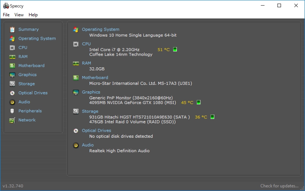Select Motherboard in the sidebar
The height and width of the screenshot is (191, 305).
pyautogui.click(x=32, y=65)
